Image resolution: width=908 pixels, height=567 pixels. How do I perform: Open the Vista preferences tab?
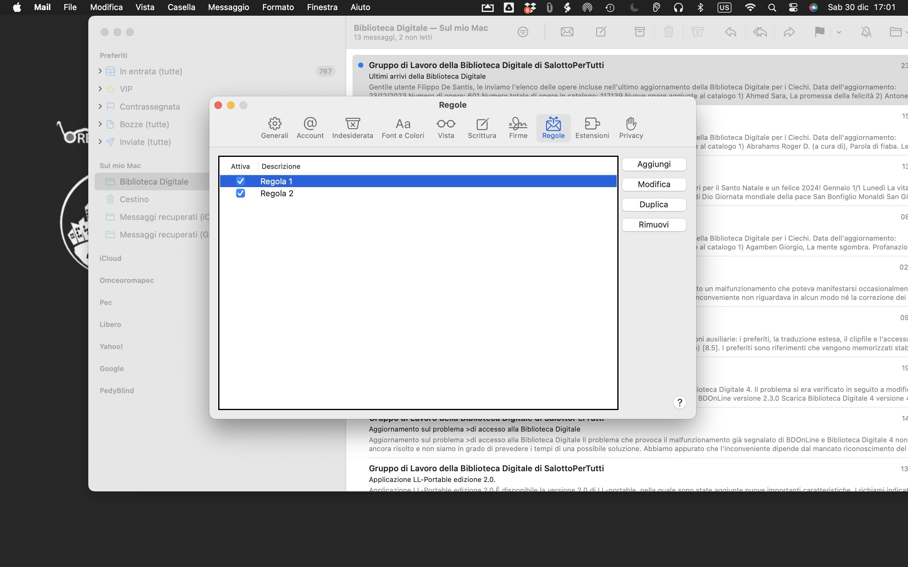[446, 128]
